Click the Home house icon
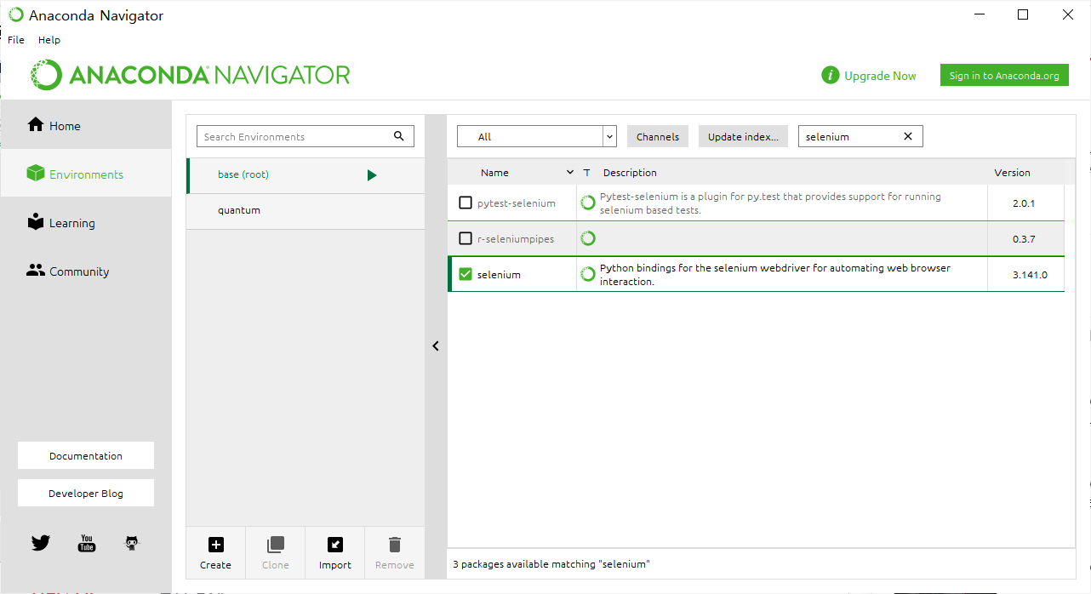 coord(36,125)
